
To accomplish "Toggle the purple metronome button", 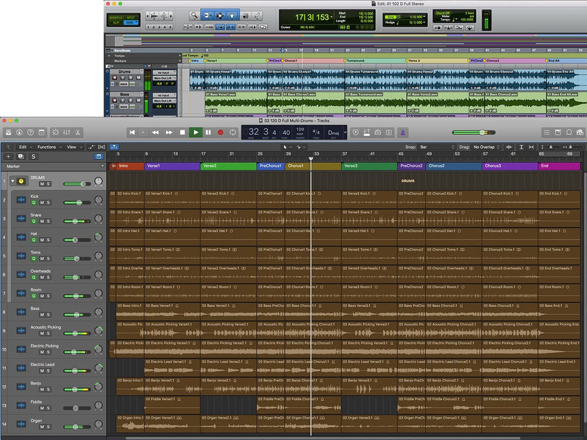I will coord(404,132).
